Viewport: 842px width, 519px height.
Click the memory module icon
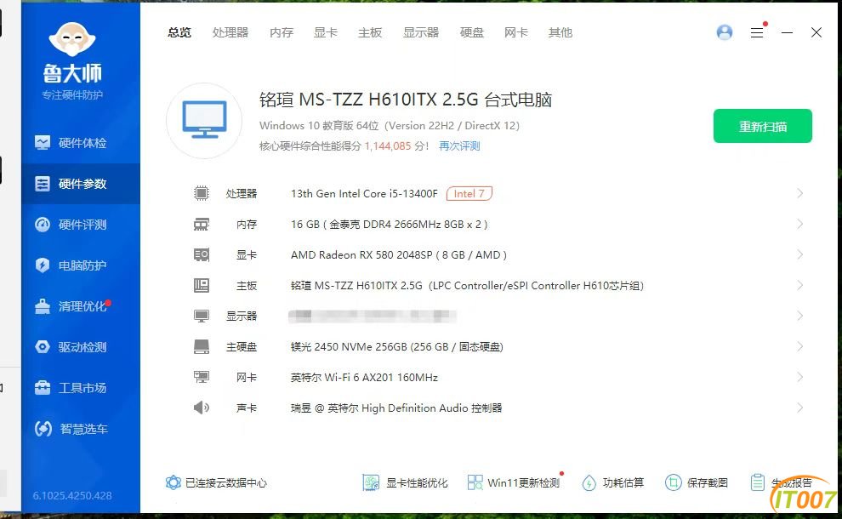click(202, 224)
